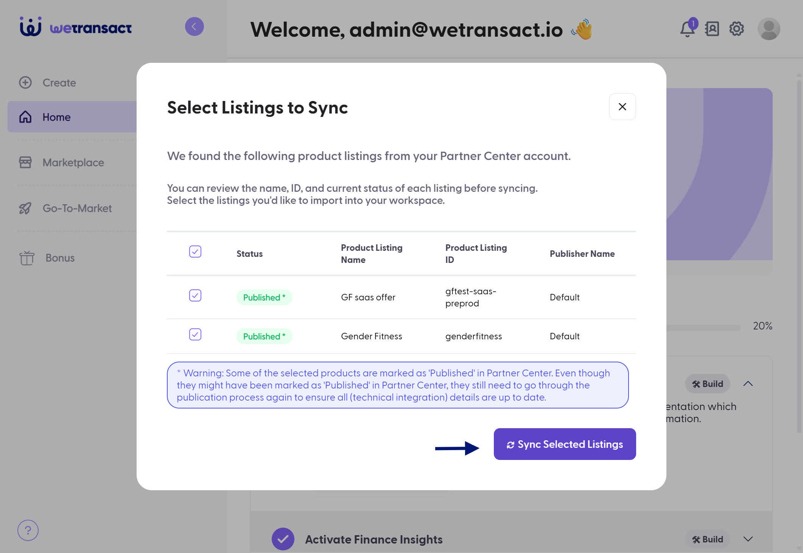Image resolution: width=803 pixels, height=553 pixels.
Task: Collapse the expanded Build section chevron
Action: 748,384
